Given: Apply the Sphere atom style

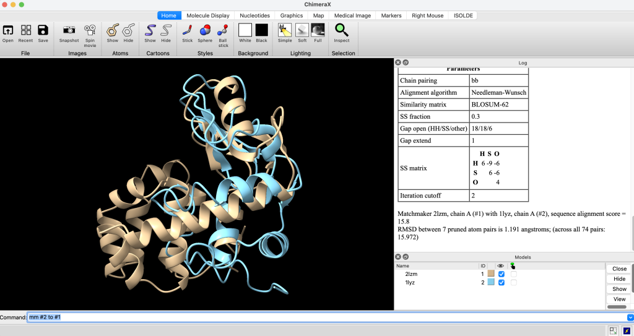Looking at the screenshot, I should (x=205, y=30).
